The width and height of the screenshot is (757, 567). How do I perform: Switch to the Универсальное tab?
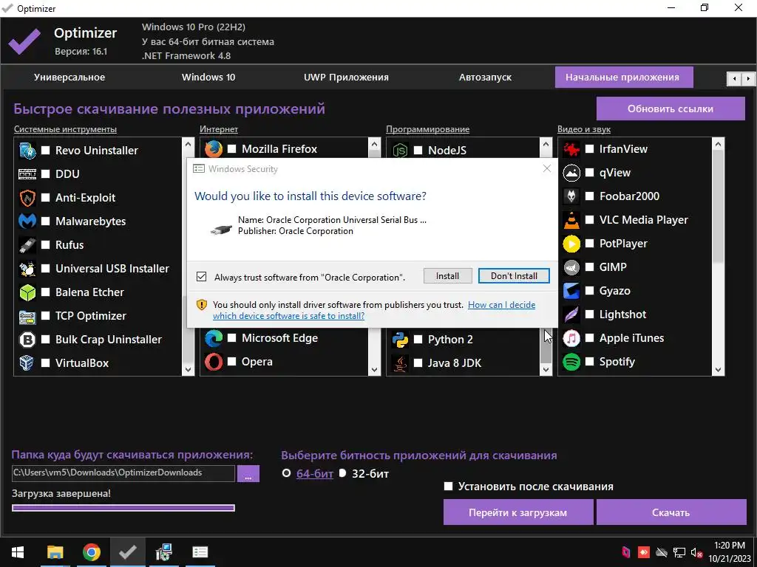point(69,77)
